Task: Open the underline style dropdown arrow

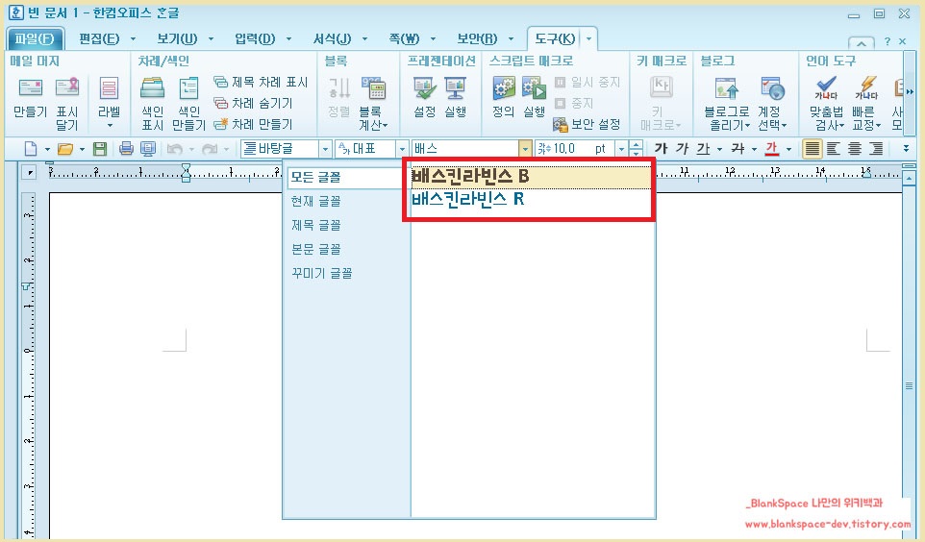Action: pyautogui.click(x=719, y=149)
